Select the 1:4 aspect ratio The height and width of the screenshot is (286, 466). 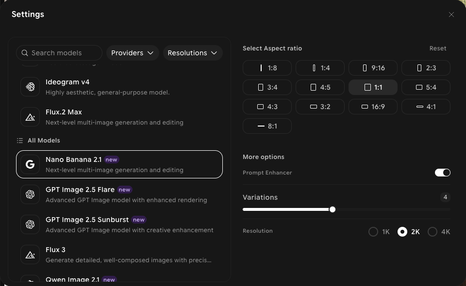point(320,68)
